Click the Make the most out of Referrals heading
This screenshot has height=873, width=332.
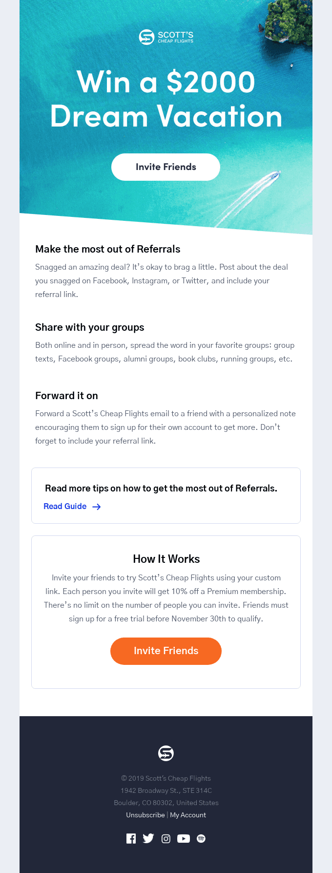click(108, 249)
